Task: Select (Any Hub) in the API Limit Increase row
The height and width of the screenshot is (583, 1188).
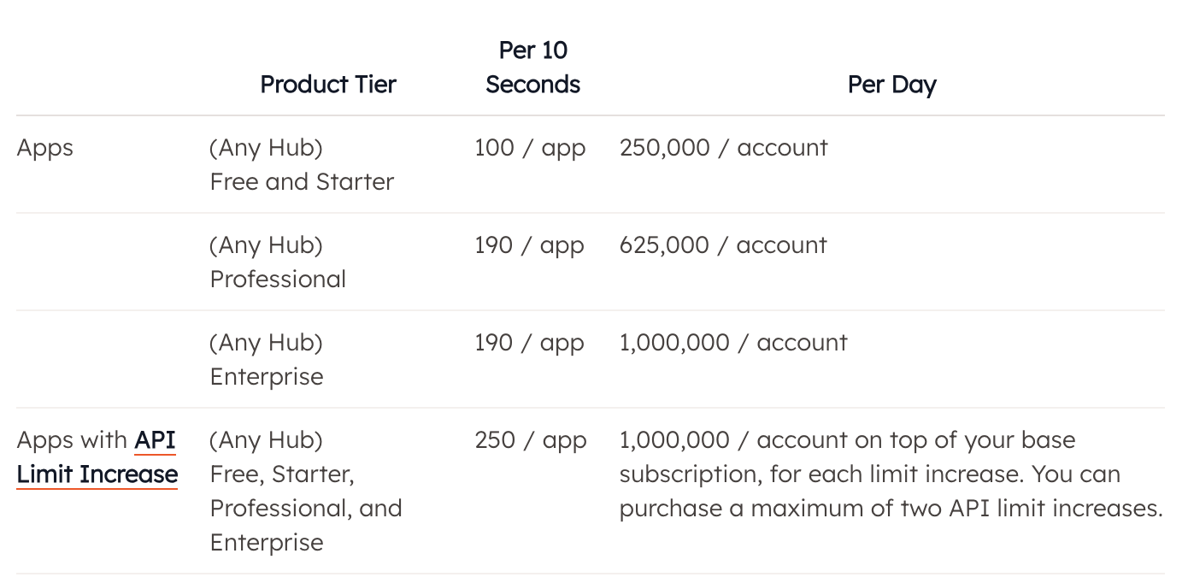Action: tap(267, 440)
